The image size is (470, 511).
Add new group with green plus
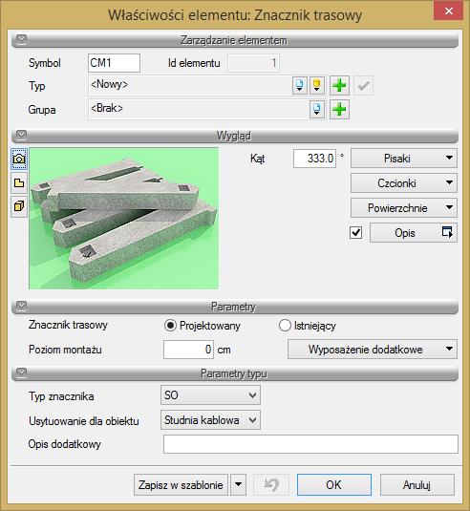(x=339, y=110)
